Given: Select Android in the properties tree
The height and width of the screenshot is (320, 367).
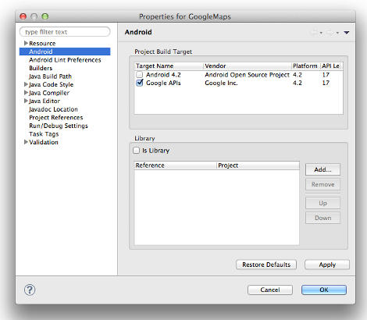Looking at the screenshot, I should (x=65, y=52).
